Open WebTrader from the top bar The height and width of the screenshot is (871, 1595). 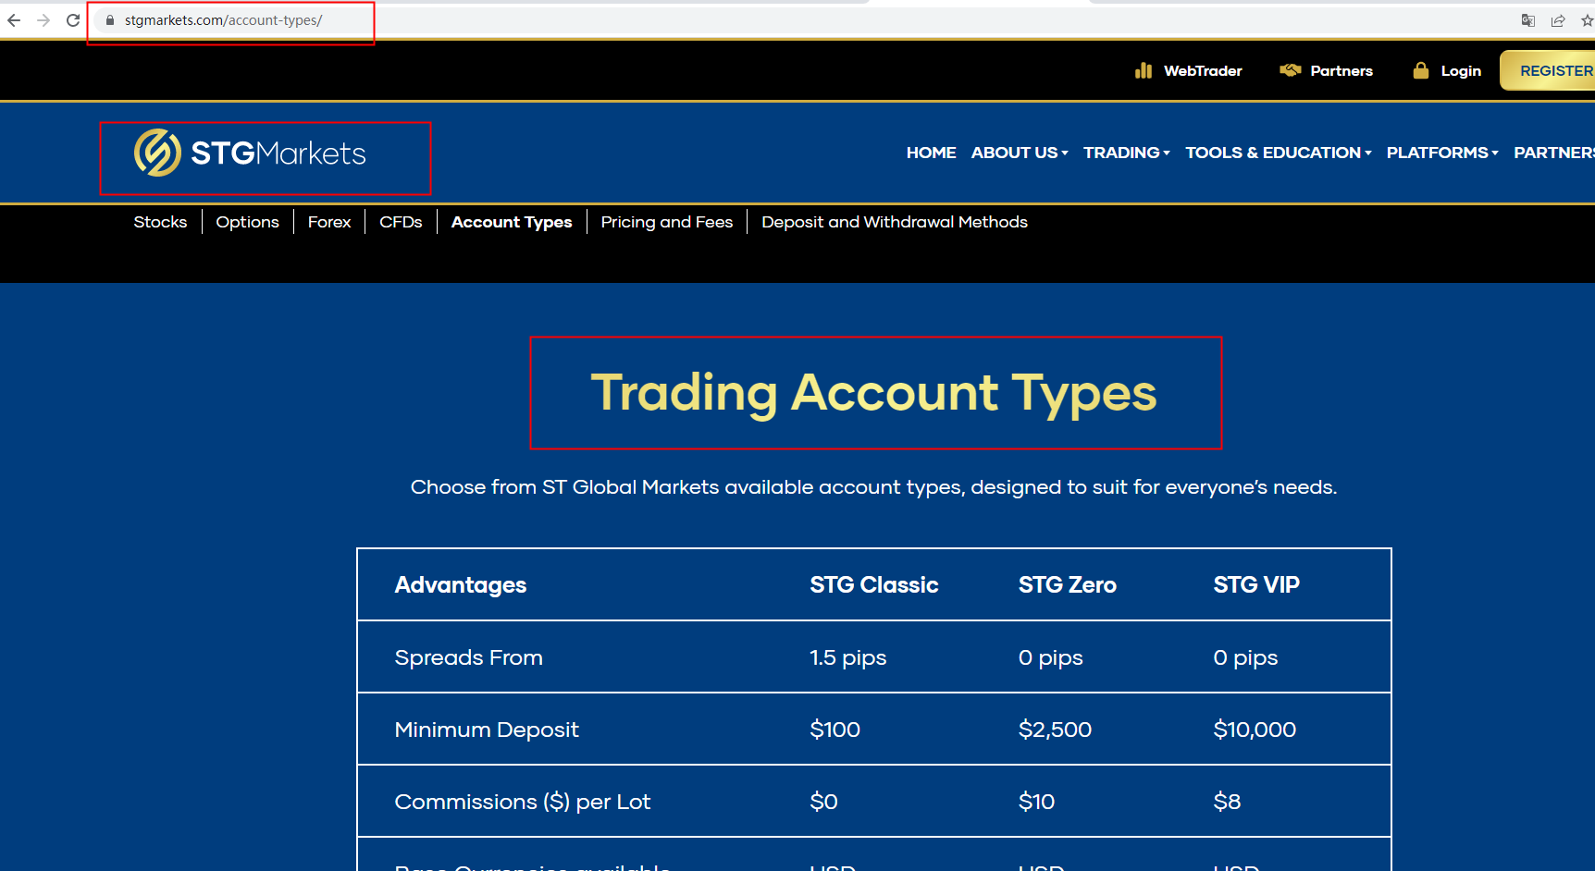pos(1189,71)
